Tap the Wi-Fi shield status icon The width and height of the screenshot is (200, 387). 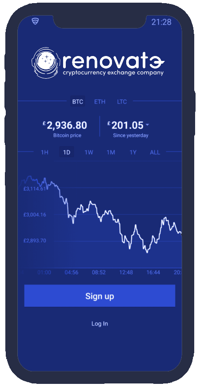pyautogui.click(x=35, y=21)
